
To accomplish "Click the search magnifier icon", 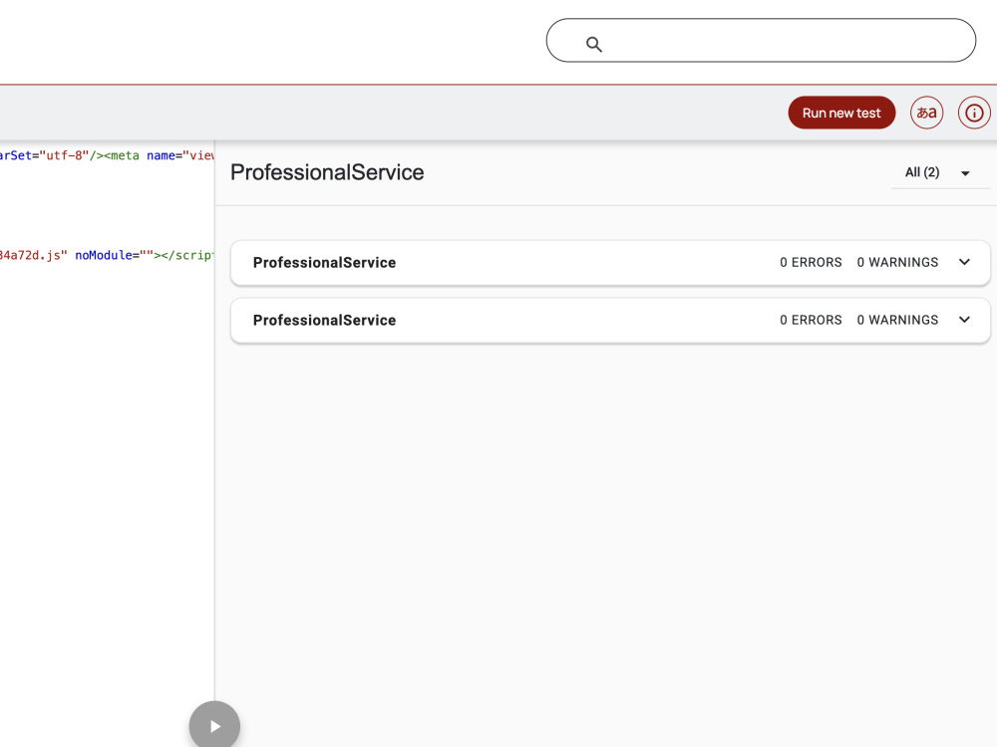I will 594,44.
